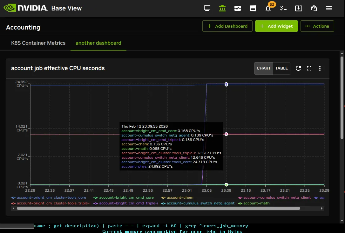Toggle legend account=bright_cm_cluster-tools_core series
Viewport: 345px width, 233px height.
(x=49, y=198)
